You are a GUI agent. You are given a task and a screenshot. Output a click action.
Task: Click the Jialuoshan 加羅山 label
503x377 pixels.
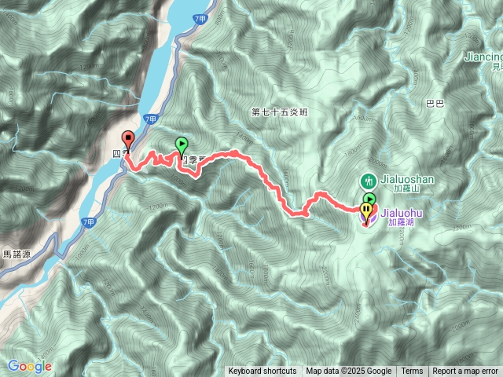pyautogui.click(x=407, y=183)
